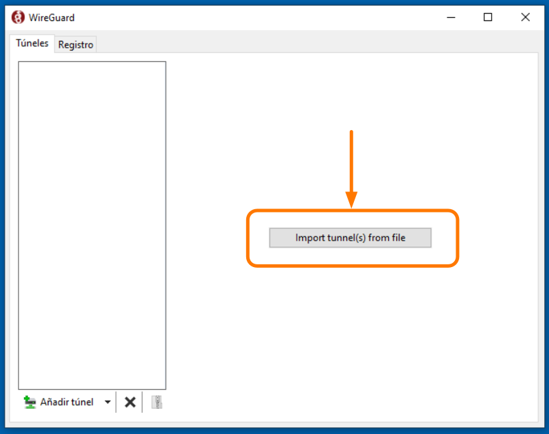Click empty title bar area left of minimize

pos(273,18)
